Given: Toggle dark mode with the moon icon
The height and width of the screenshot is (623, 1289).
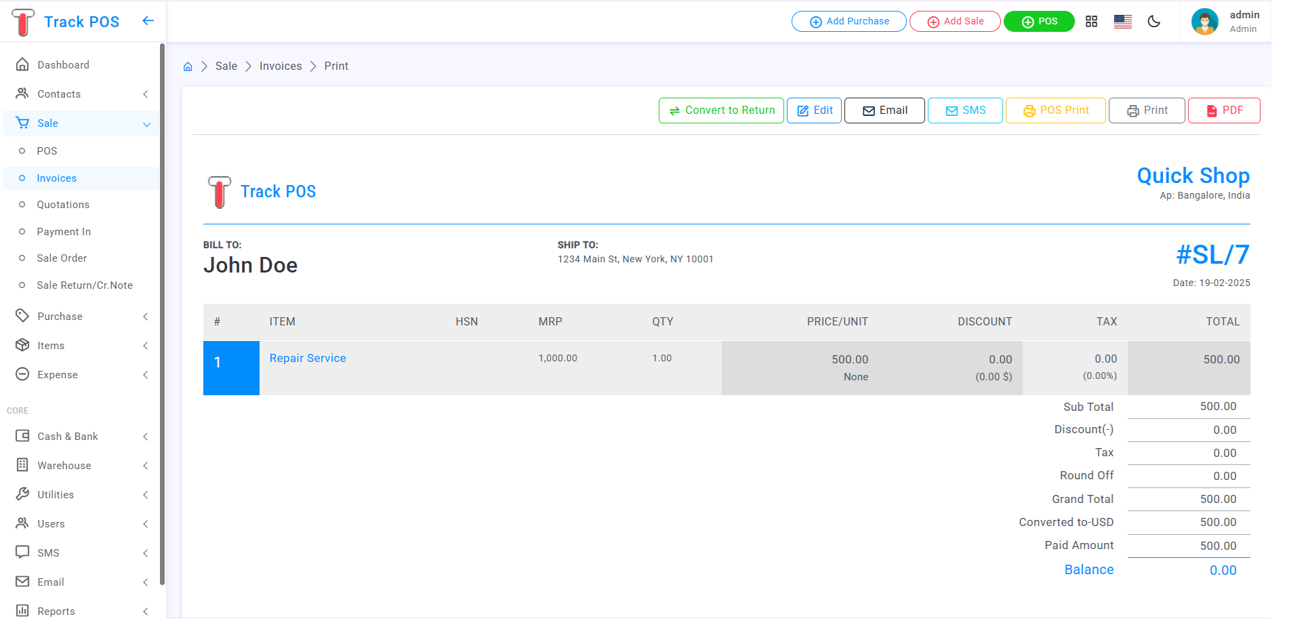Looking at the screenshot, I should 1153,22.
